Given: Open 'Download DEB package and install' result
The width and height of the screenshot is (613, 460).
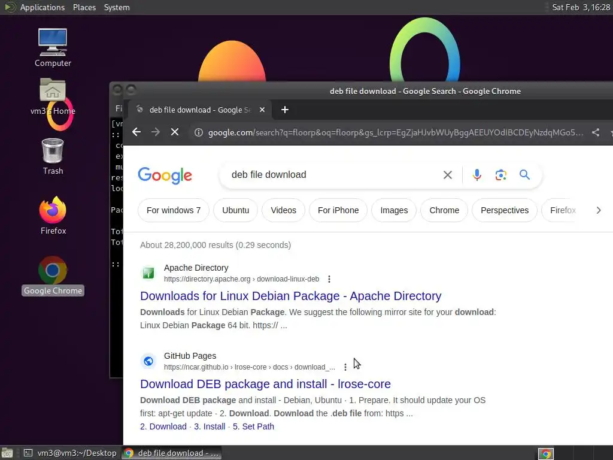Looking at the screenshot, I should [265, 384].
